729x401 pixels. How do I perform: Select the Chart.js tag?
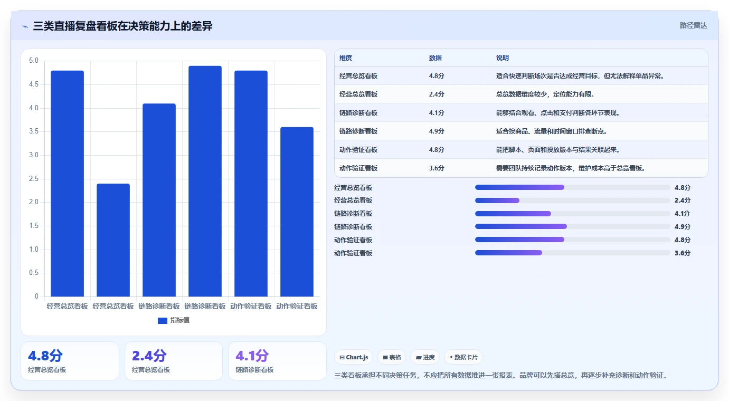(354, 357)
